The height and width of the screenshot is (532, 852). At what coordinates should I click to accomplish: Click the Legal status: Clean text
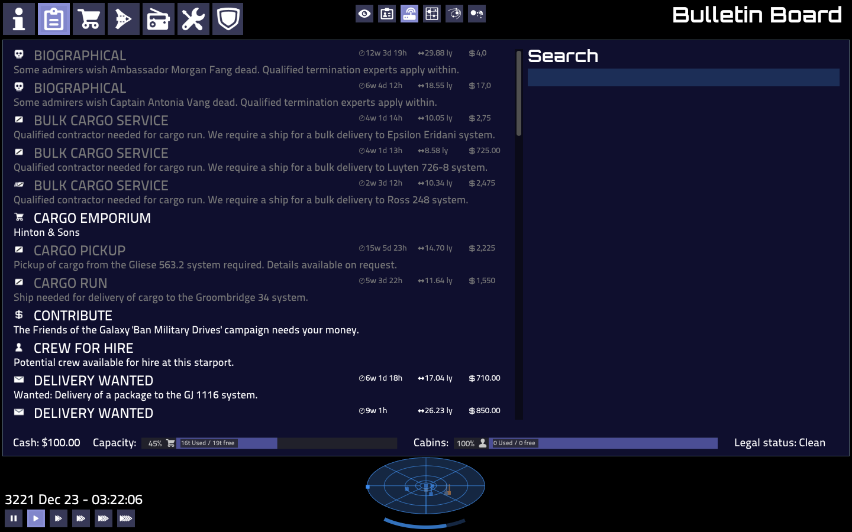click(x=780, y=443)
